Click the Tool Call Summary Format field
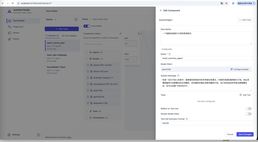This screenshot has height=142, width=258. click(206, 123)
